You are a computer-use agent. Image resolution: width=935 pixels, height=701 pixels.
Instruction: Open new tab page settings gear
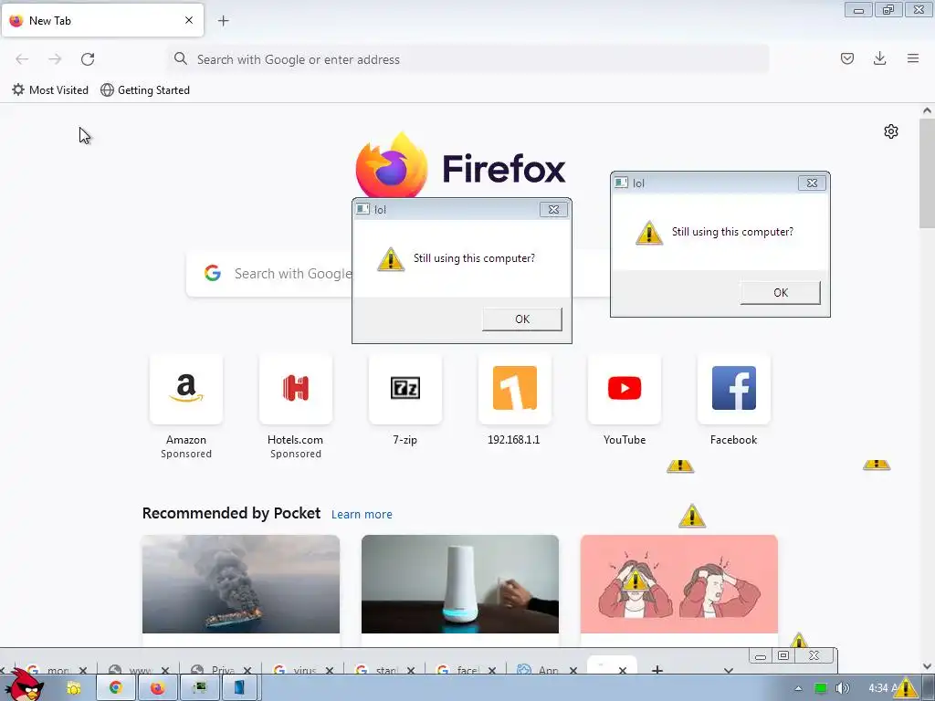(x=891, y=131)
